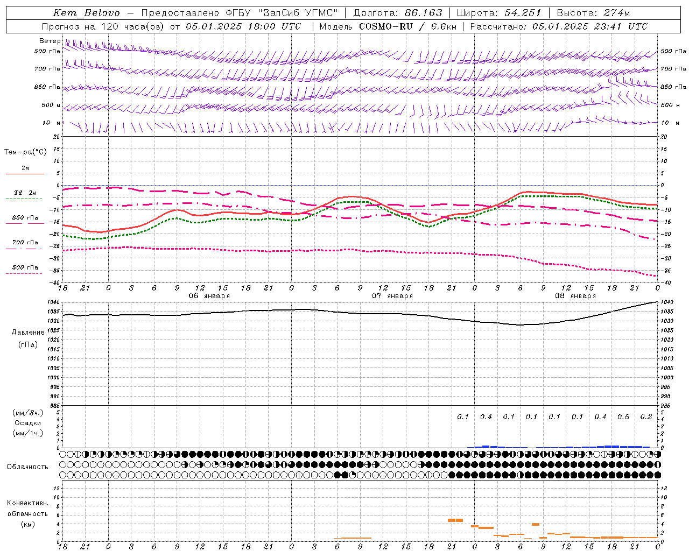Click the "(гПа)" unit label under Давление

point(28,344)
